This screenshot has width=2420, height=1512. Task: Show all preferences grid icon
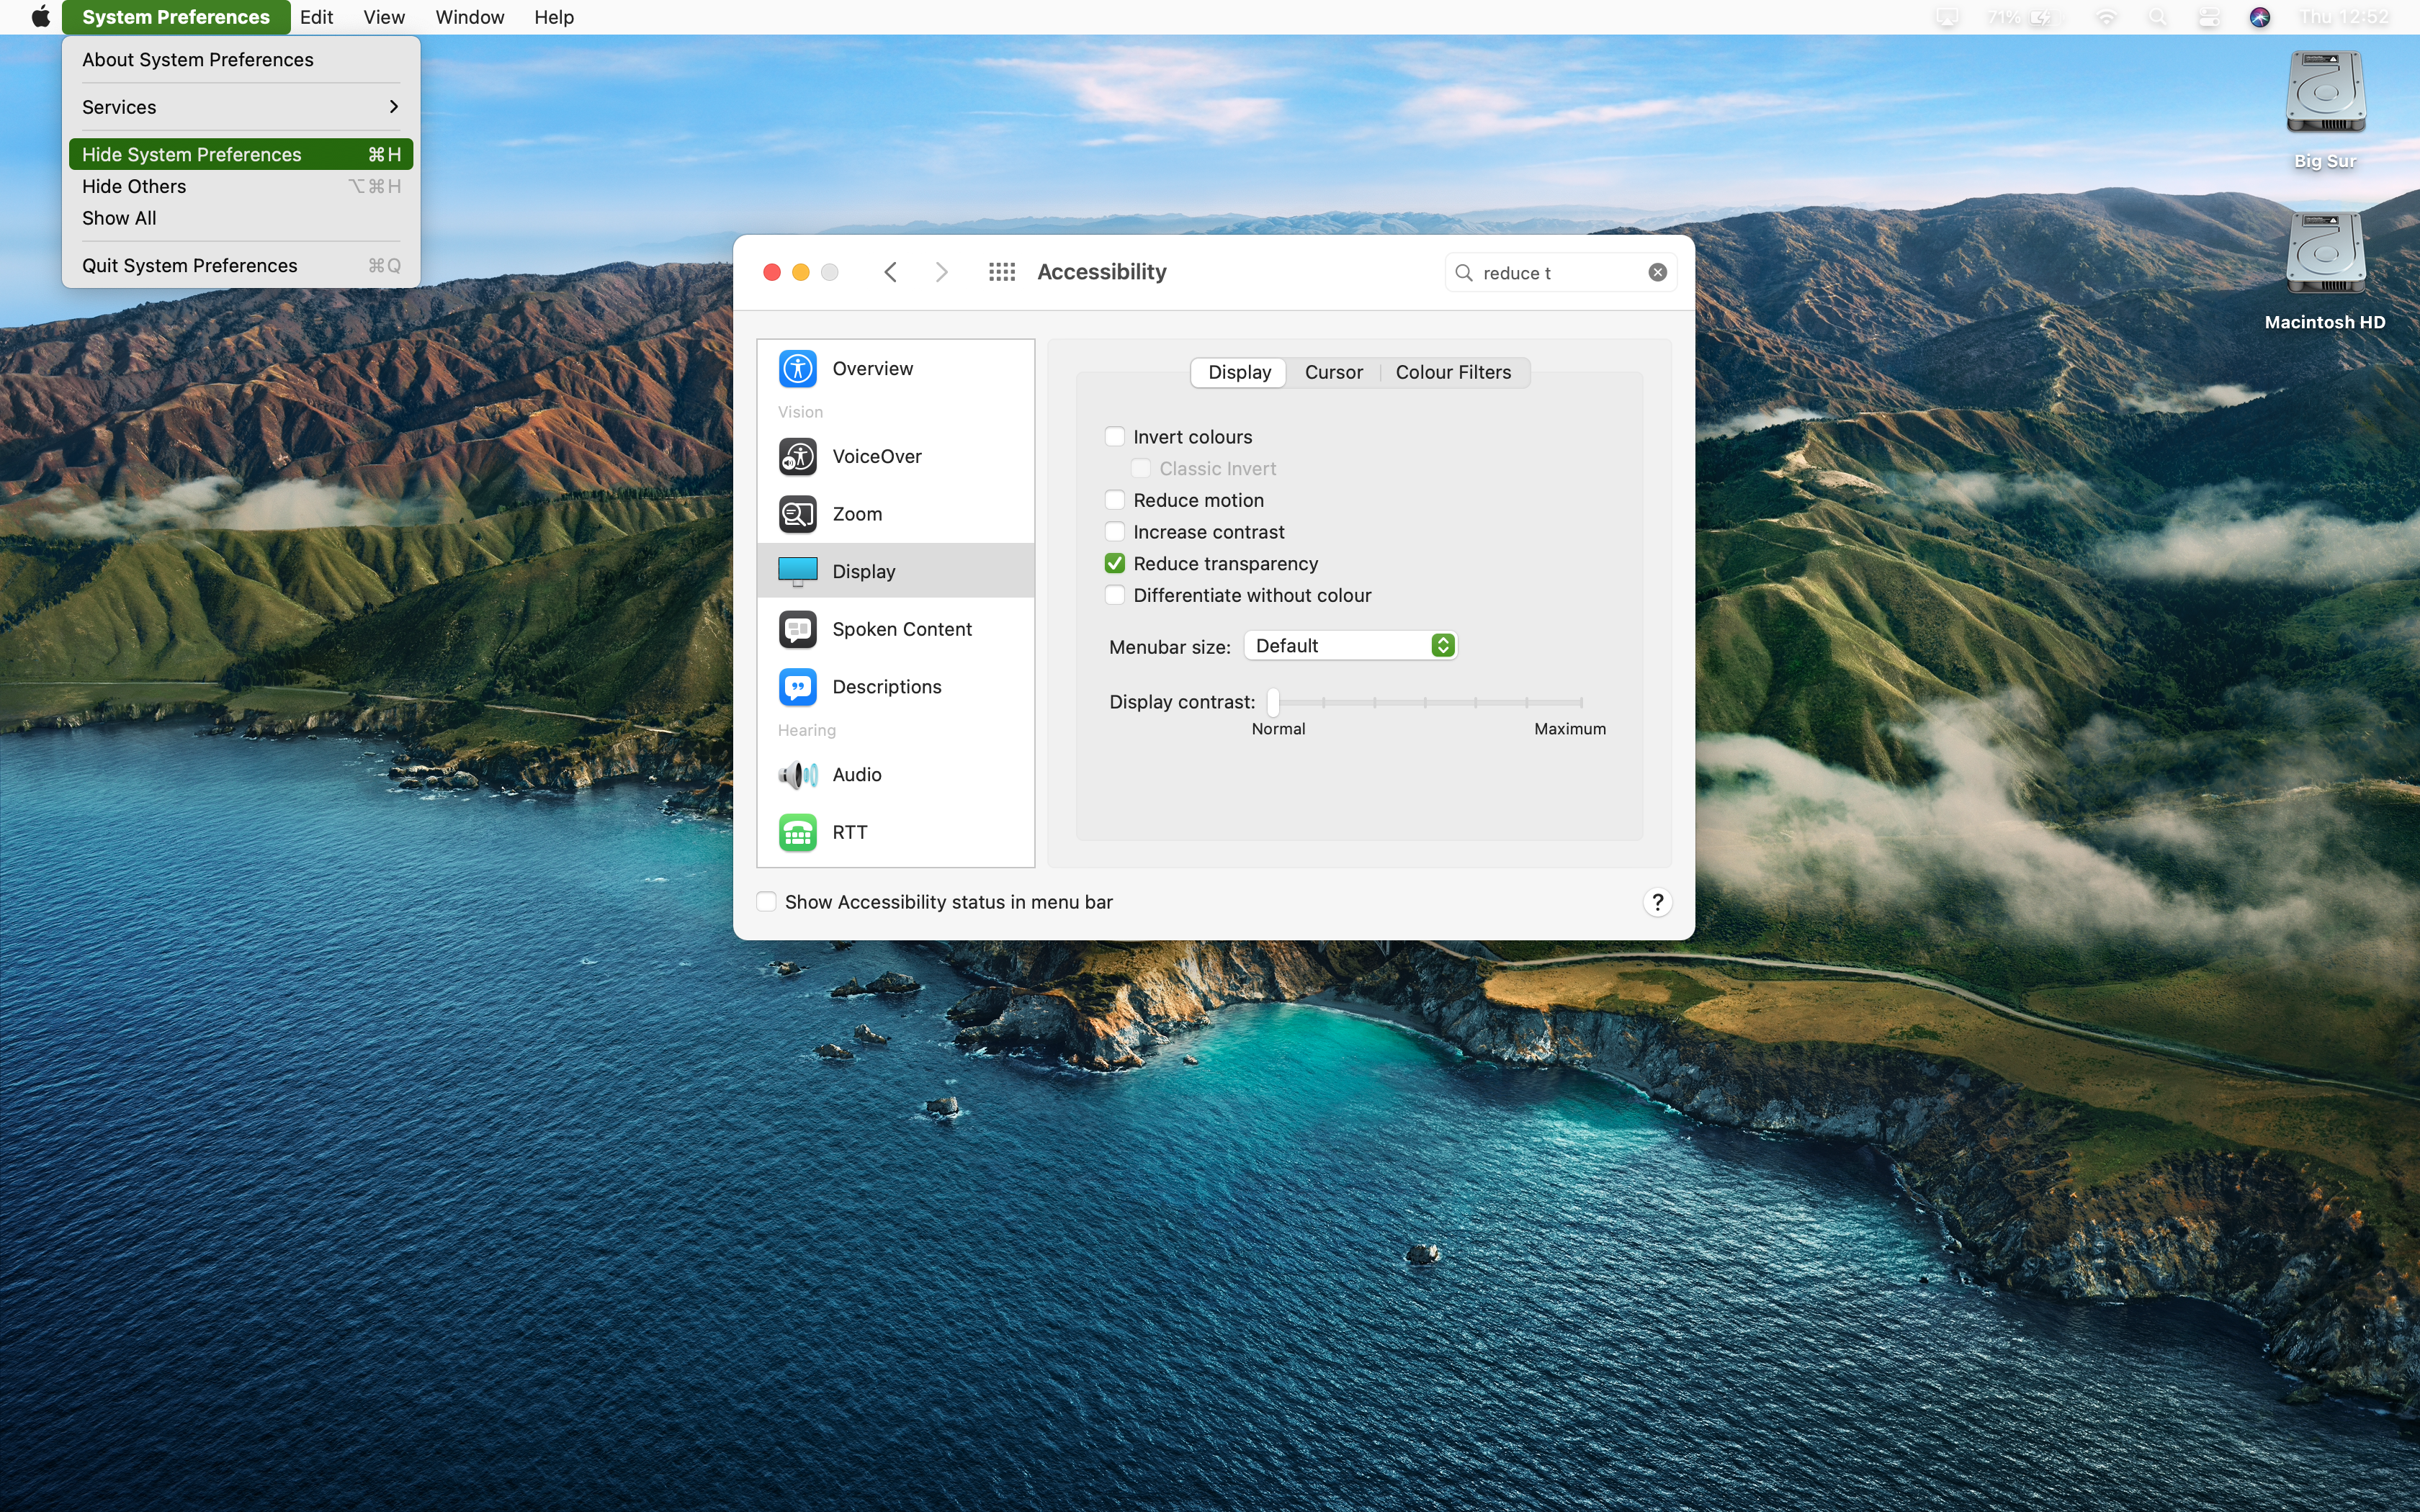point(1001,272)
